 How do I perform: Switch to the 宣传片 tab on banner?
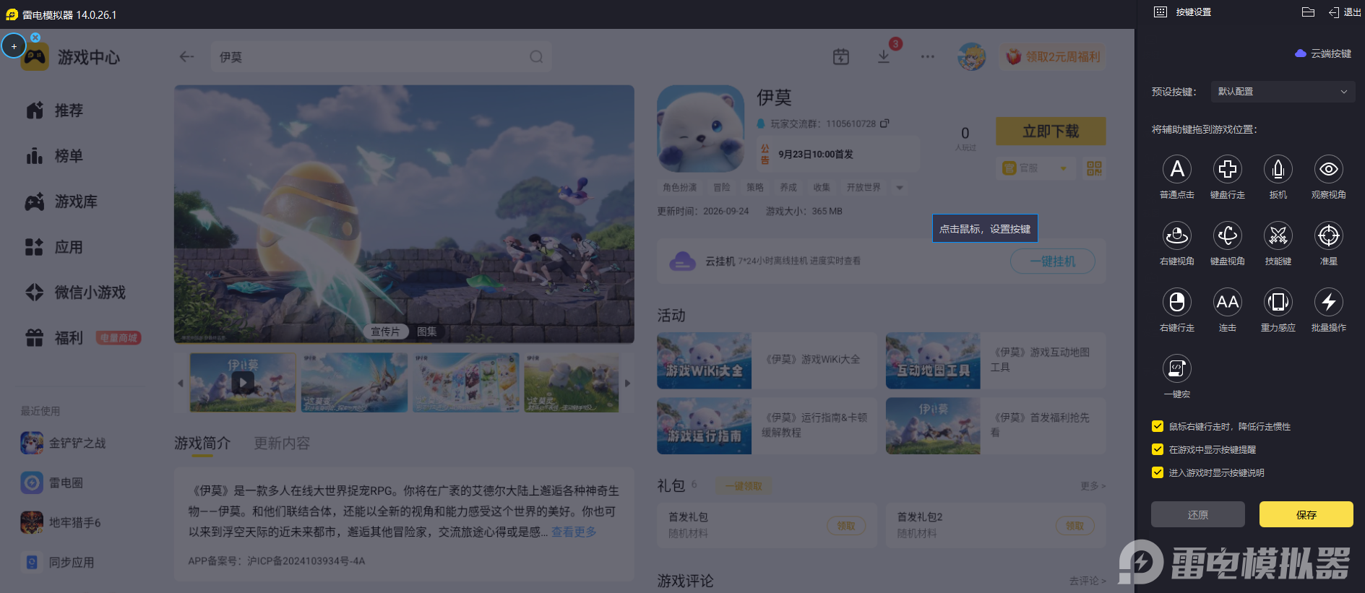click(x=385, y=332)
